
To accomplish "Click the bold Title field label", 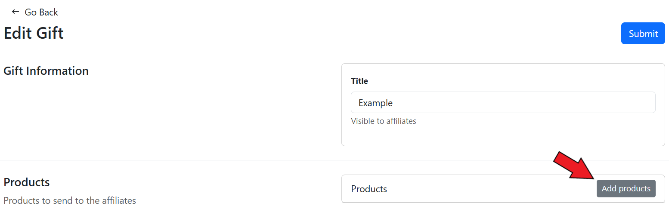I will (x=359, y=81).
